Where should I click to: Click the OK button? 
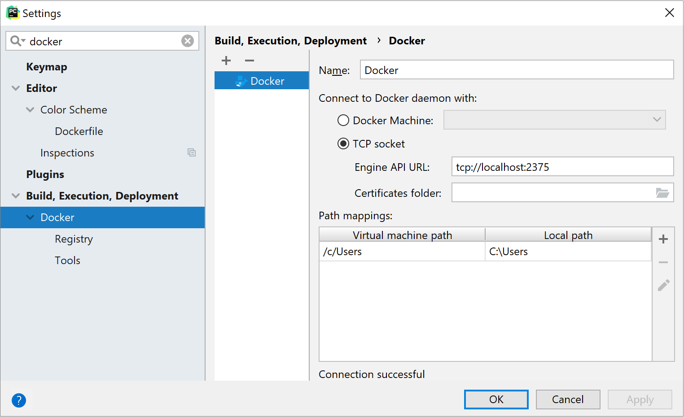(496, 400)
